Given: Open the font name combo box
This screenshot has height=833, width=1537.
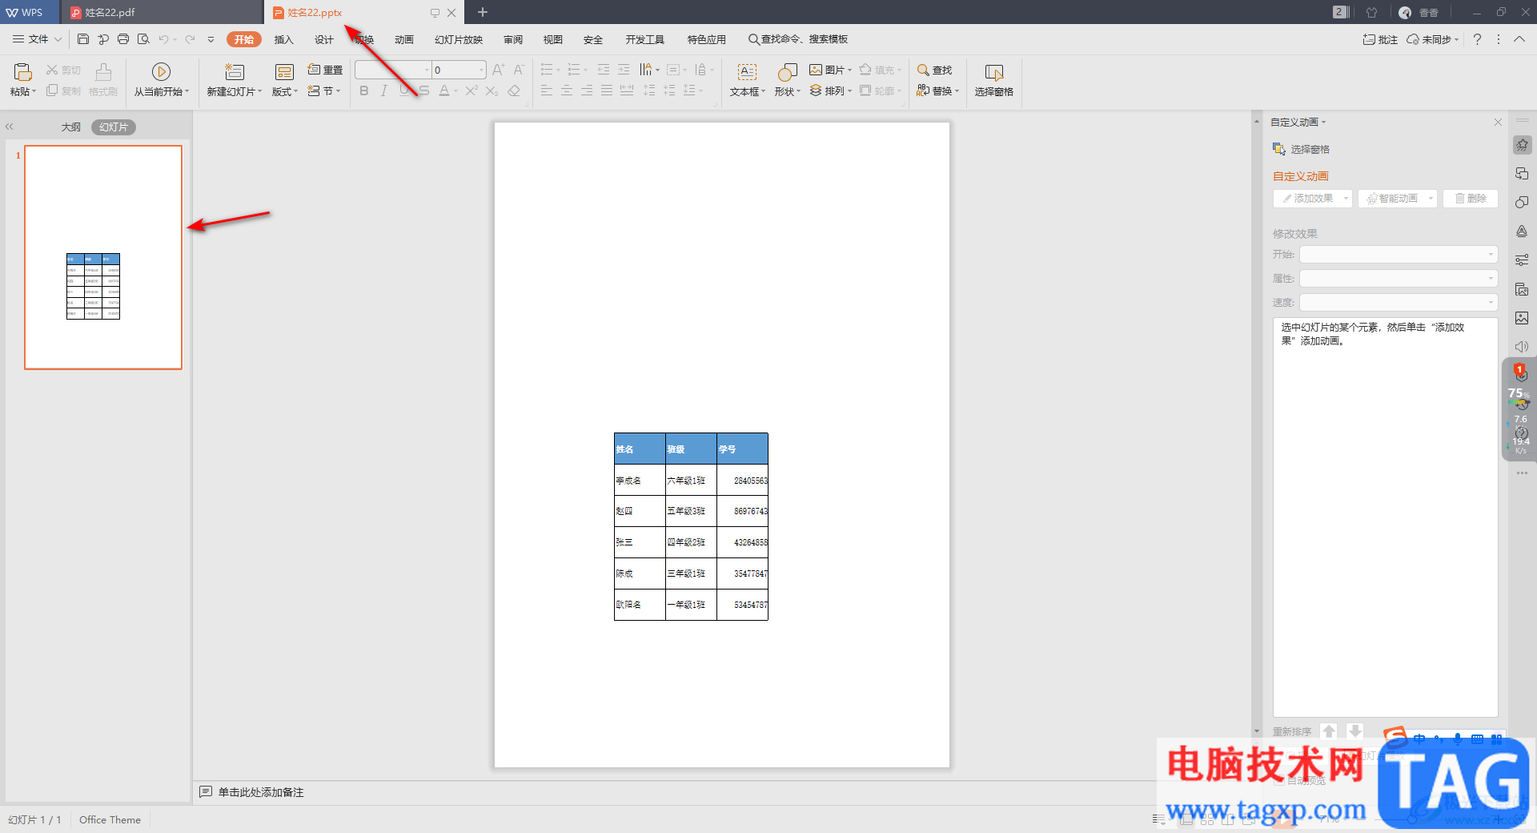Looking at the screenshot, I should 393,70.
